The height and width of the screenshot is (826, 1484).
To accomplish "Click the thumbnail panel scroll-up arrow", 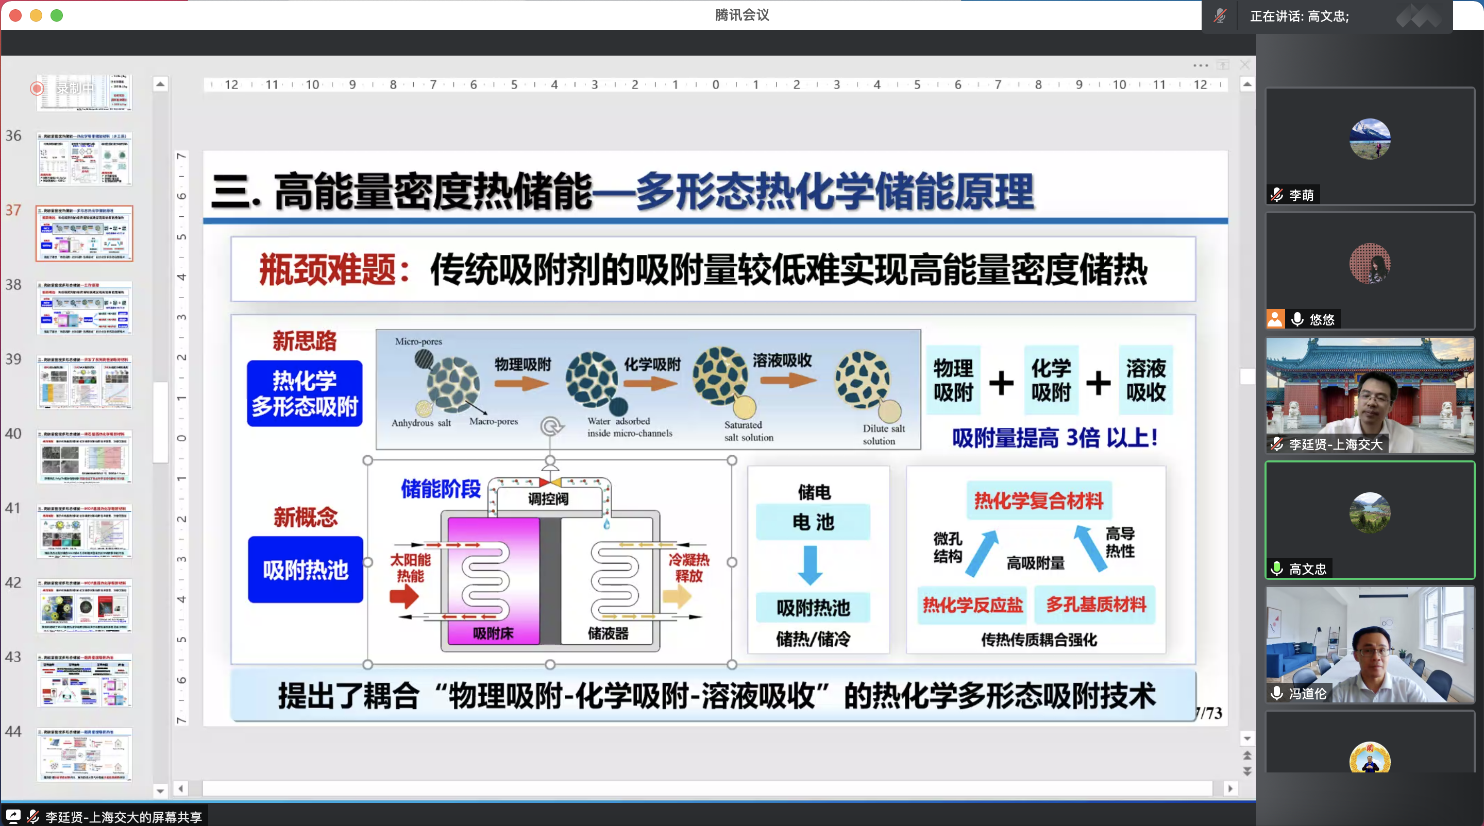I will point(160,84).
